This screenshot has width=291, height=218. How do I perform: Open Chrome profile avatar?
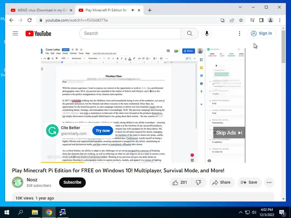tap(271, 20)
